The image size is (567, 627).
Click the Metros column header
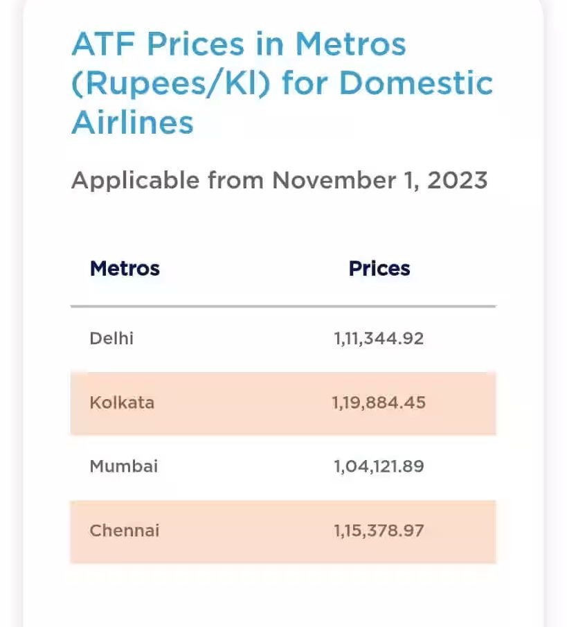coord(125,269)
